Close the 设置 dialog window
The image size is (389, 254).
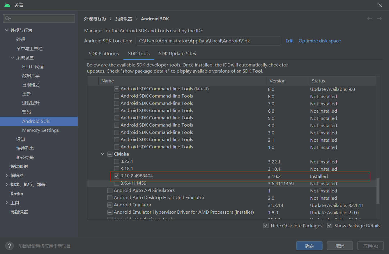(380, 5)
